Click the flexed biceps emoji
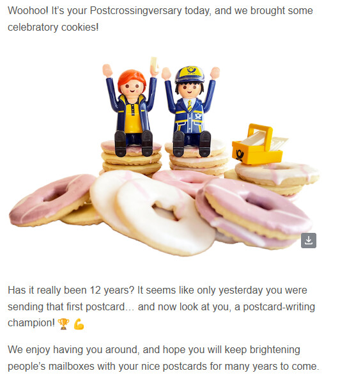Viewport: 340px width, 380px height. point(79,324)
